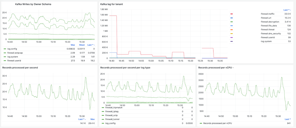The image size is (296, 128).
Task: Click firewall_sctp legend label
Action: click(112, 115)
